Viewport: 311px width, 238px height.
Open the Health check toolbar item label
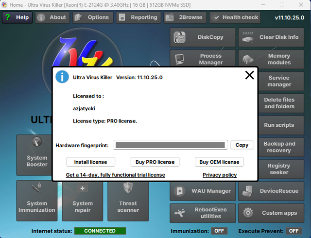pyautogui.click(x=241, y=17)
